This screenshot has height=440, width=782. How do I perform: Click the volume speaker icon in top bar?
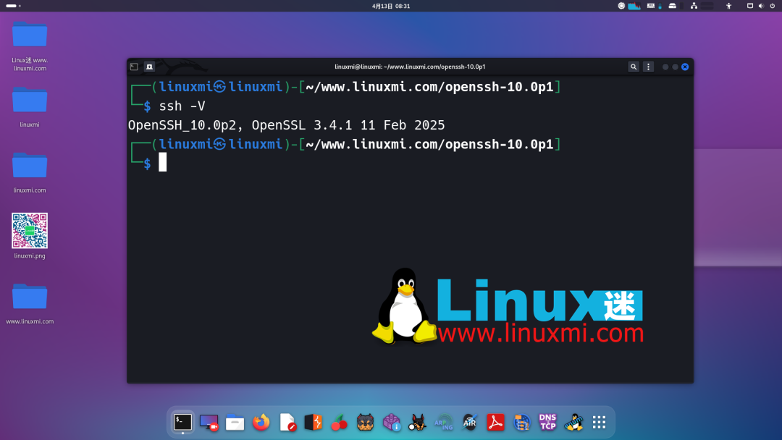click(x=761, y=6)
